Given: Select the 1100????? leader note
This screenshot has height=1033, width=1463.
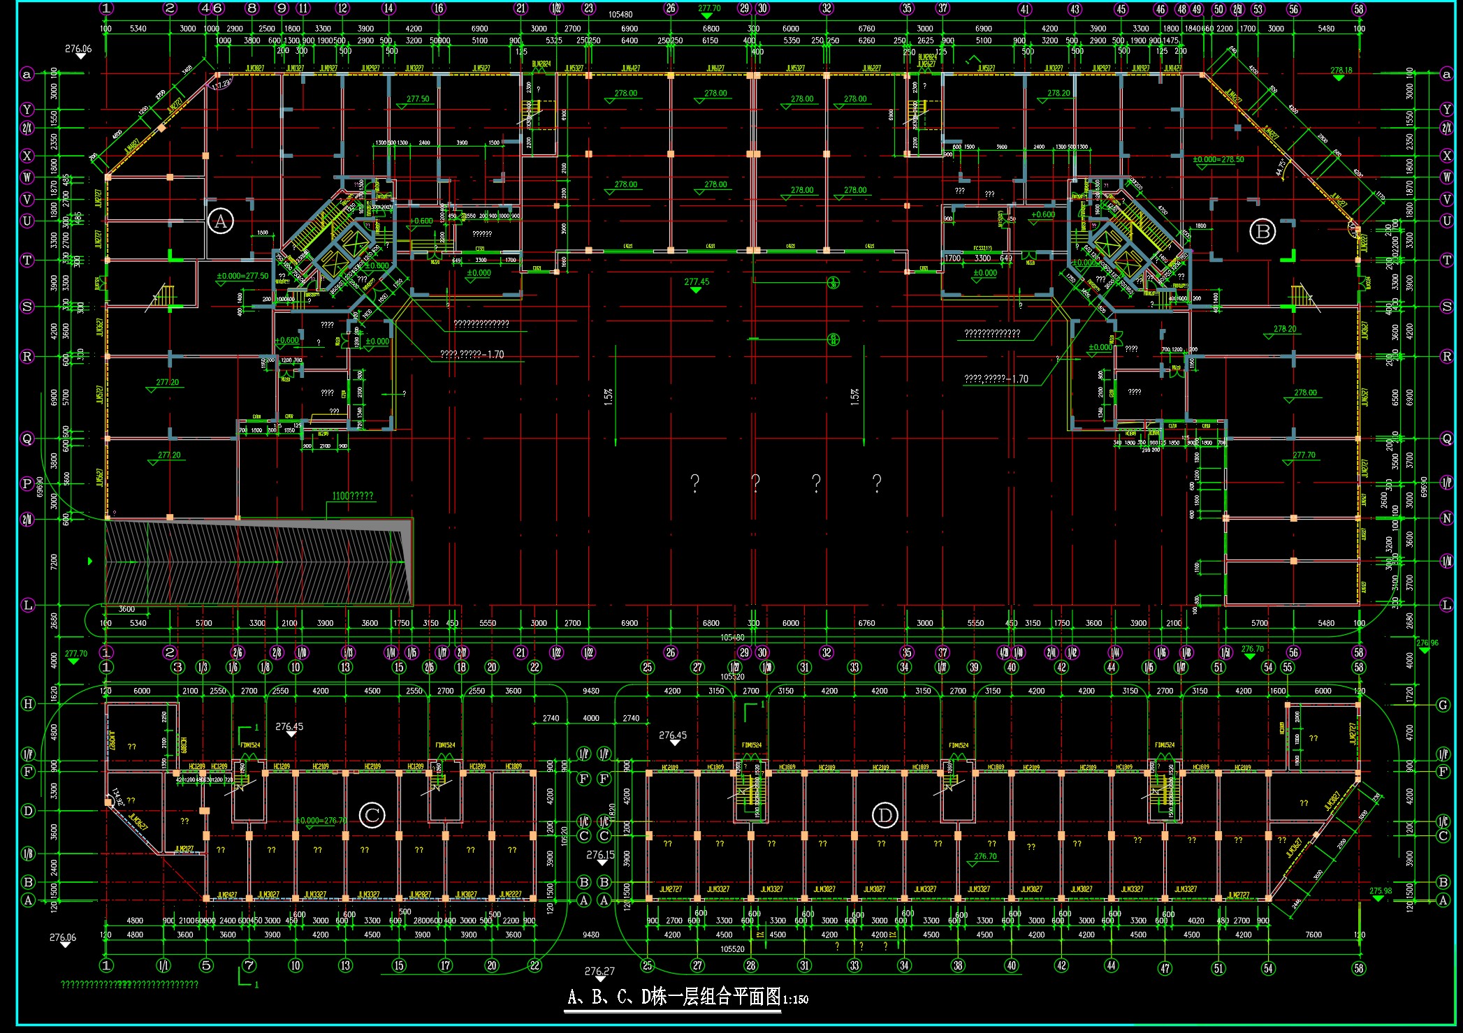Looking at the screenshot, I should coord(353,496).
